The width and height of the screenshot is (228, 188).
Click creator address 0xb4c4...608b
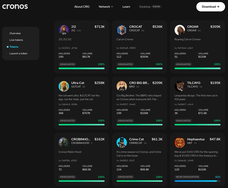click(69, 104)
